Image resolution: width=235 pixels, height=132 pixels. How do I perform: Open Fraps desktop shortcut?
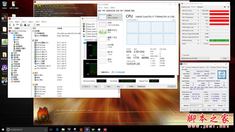tap(4, 81)
